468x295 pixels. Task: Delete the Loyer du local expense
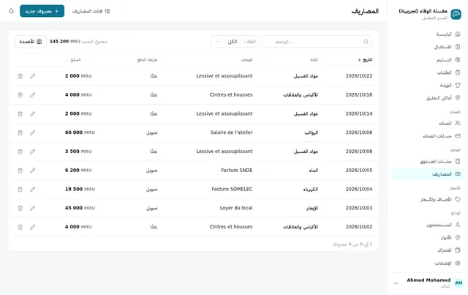(20, 208)
